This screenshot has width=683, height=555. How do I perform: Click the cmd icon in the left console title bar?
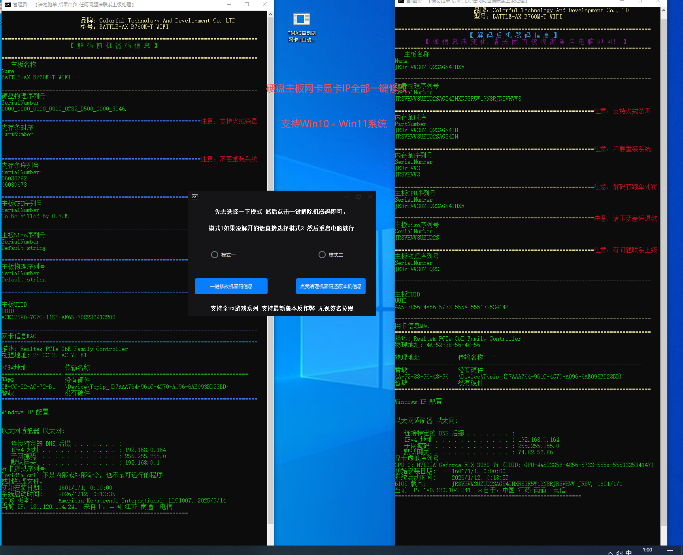[x=8, y=5]
